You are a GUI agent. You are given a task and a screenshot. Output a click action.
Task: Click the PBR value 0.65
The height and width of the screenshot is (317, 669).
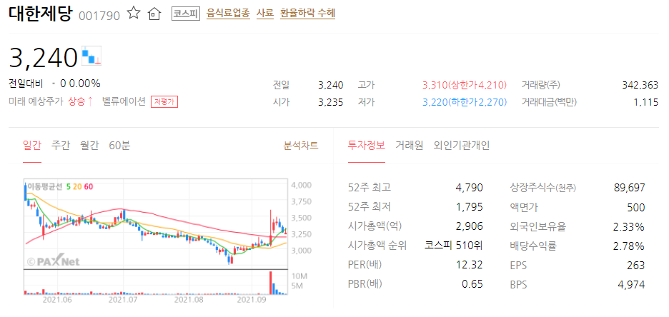point(472,284)
